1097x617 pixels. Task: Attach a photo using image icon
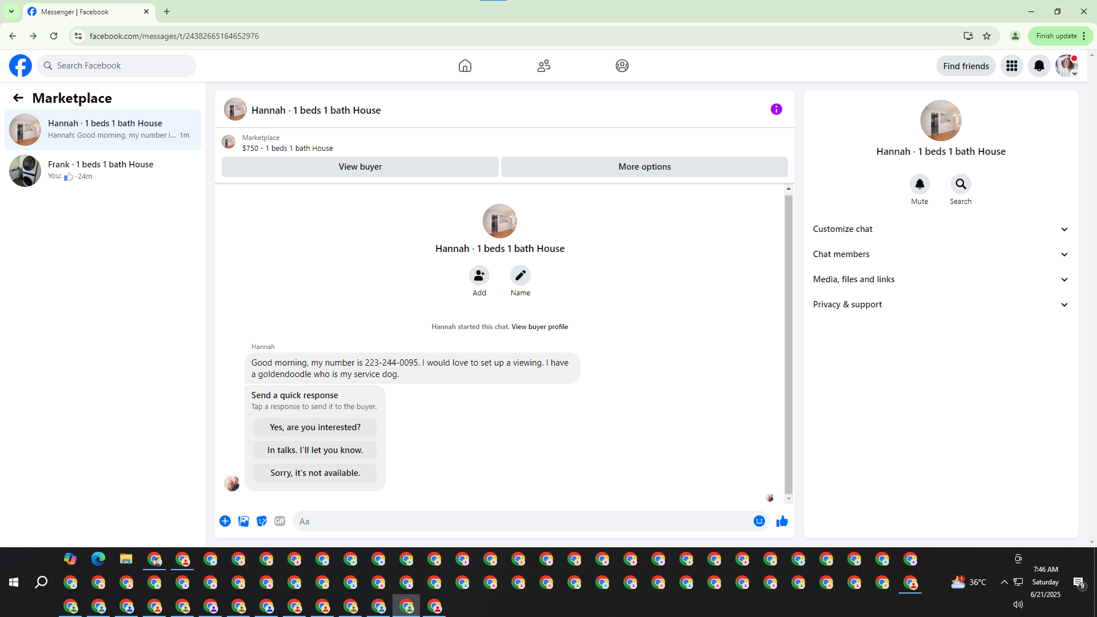(x=243, y=521)
